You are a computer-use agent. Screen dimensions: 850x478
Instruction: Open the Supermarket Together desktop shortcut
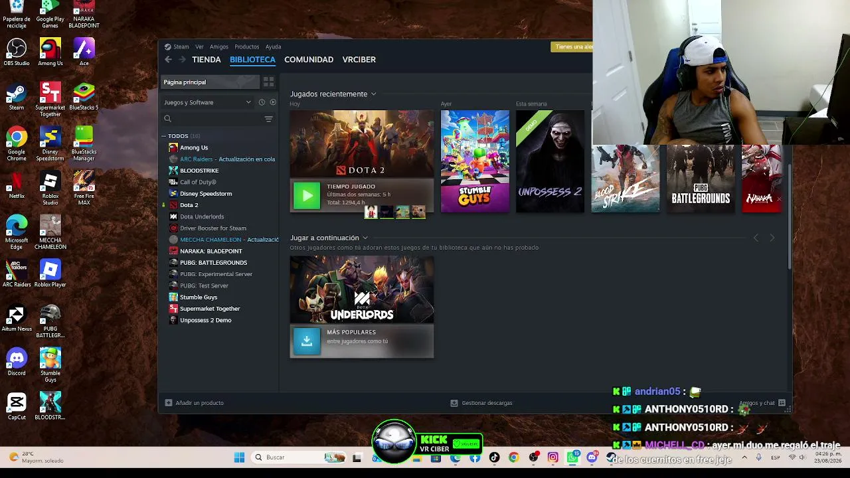50,100
